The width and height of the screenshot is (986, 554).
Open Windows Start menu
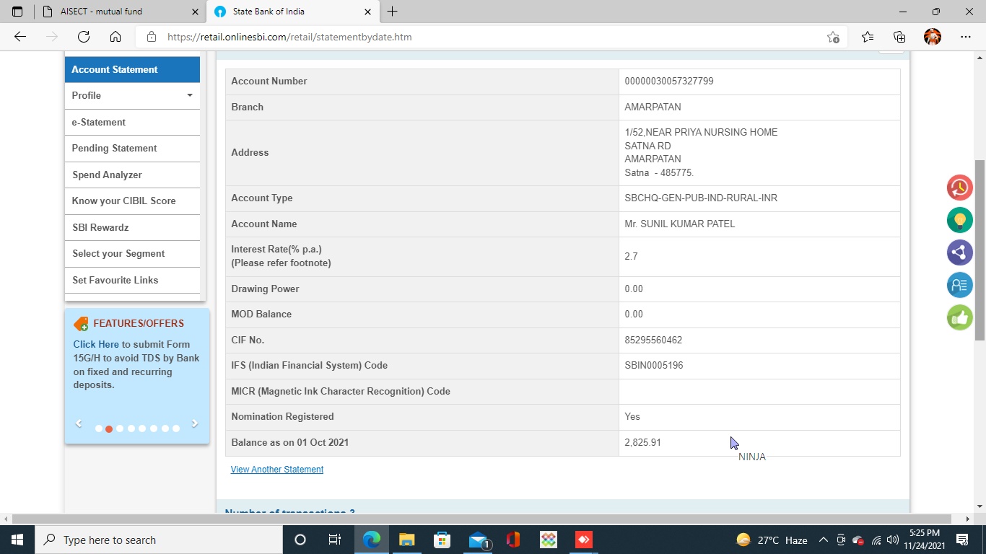(x=17, y=540)
